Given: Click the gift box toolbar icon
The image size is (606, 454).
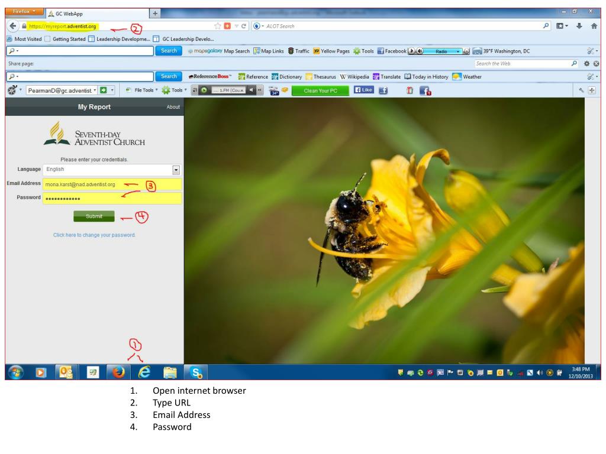Looking at the screenshot, I should [410, 90].
